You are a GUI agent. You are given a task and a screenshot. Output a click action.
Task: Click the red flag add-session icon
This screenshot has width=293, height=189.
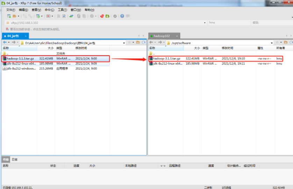(x=7, y=29)
